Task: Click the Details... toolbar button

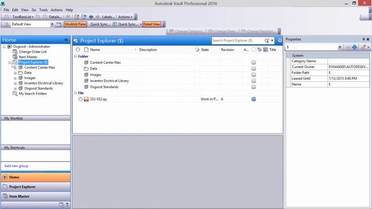Action: pyautogui.click(x=55, y=17)
